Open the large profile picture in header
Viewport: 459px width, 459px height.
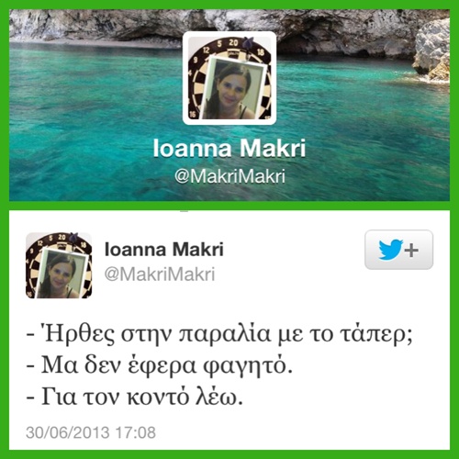pos(229,78)
